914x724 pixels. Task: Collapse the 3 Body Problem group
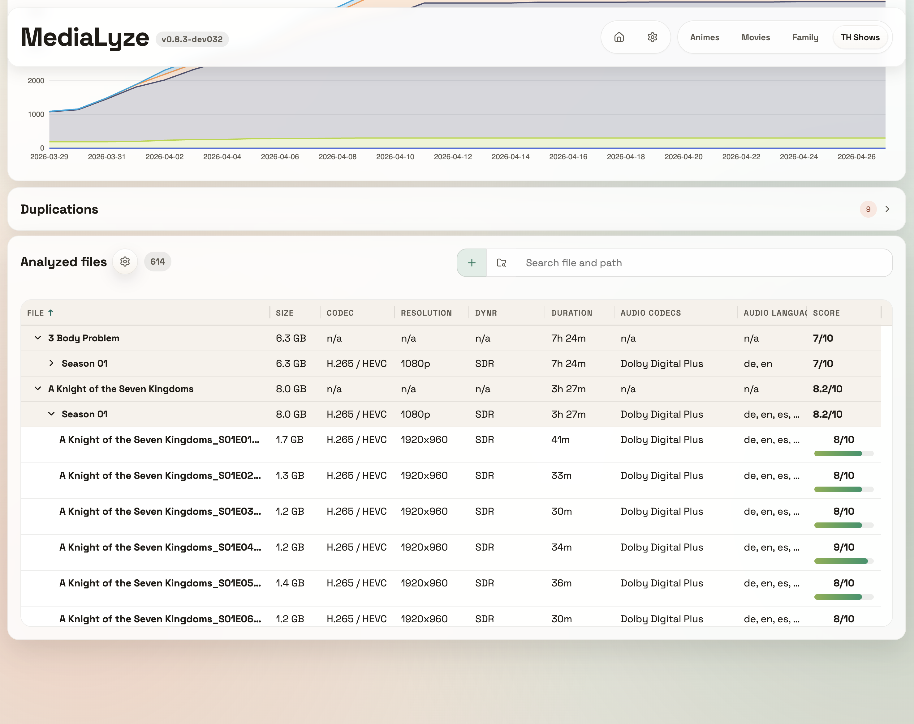38,338
